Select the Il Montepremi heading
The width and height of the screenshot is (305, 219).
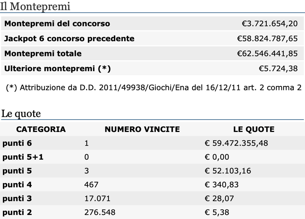[x=35, y=7]
